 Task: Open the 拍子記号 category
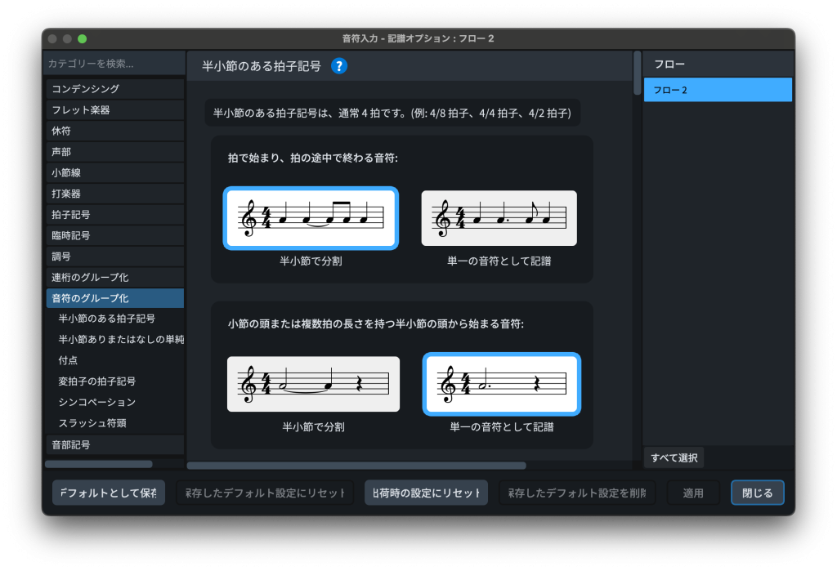coord(114,215)
